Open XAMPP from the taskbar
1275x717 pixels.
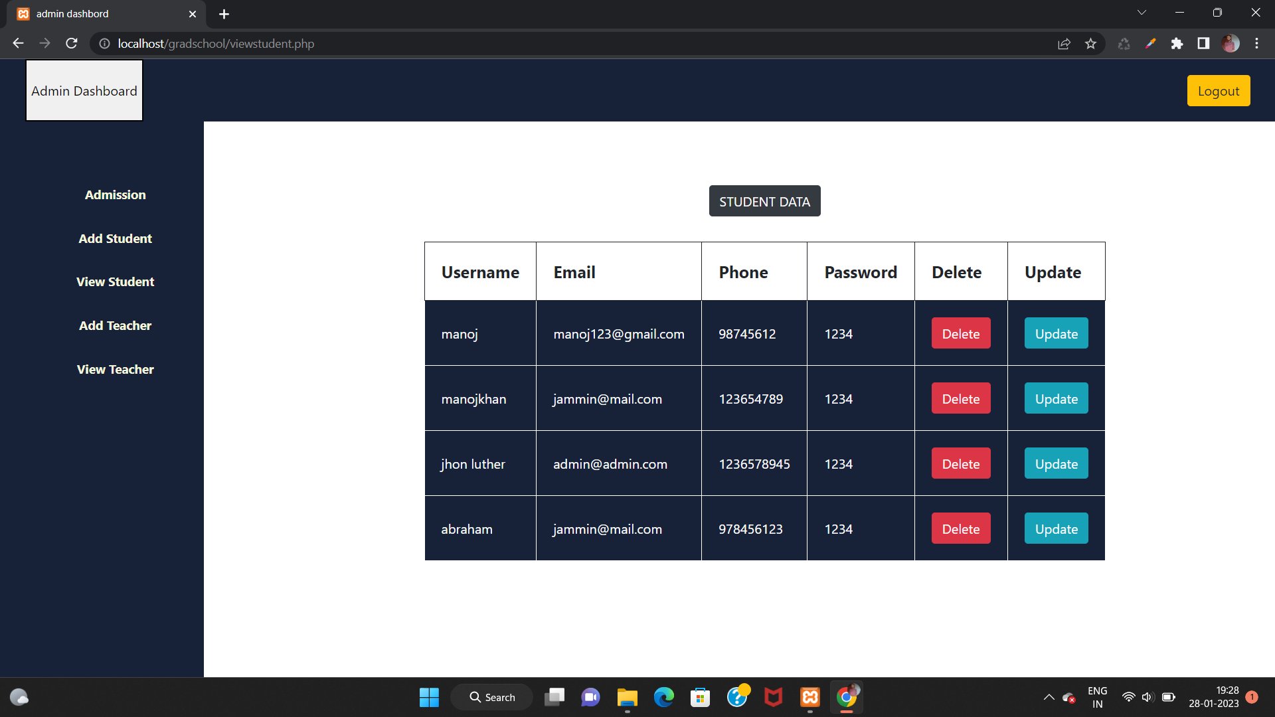[x=809, y=697]
